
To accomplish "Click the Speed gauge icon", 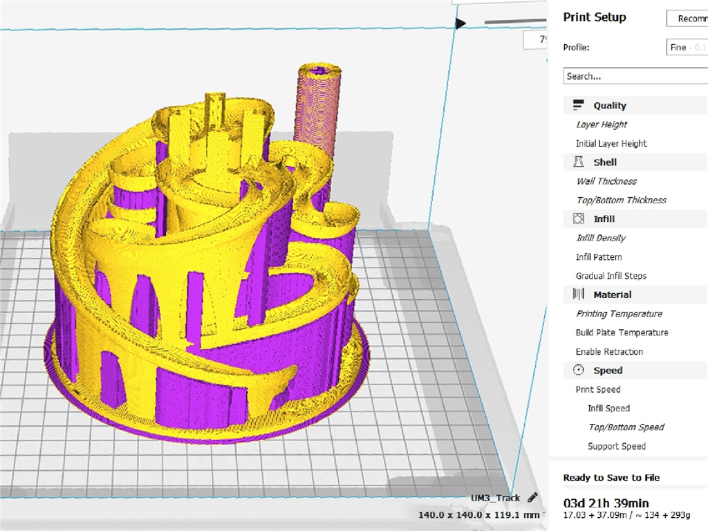I will coord(579,371).
